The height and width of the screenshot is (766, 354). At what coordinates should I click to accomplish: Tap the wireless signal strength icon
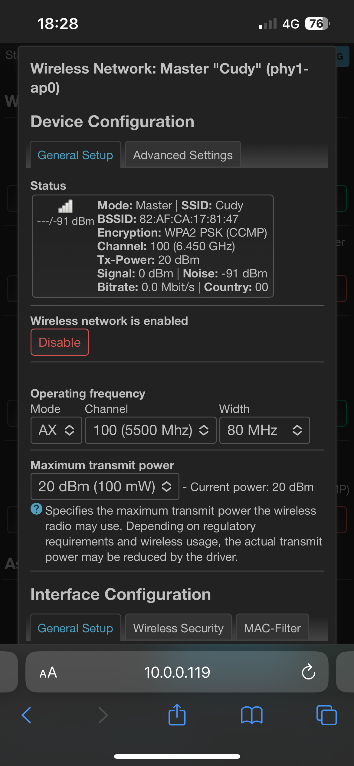pyautogui.click(x=66, y=206)
